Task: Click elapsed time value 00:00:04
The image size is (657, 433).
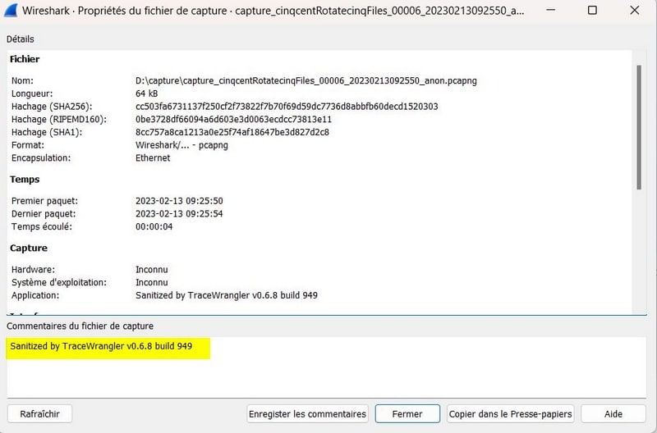Action: click(154, 226)
